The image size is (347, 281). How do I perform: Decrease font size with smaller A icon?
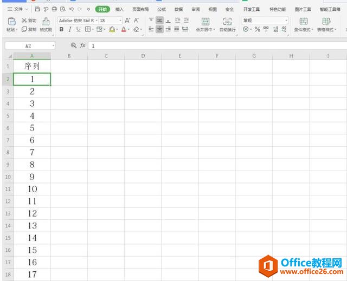[x=136, y=21]
